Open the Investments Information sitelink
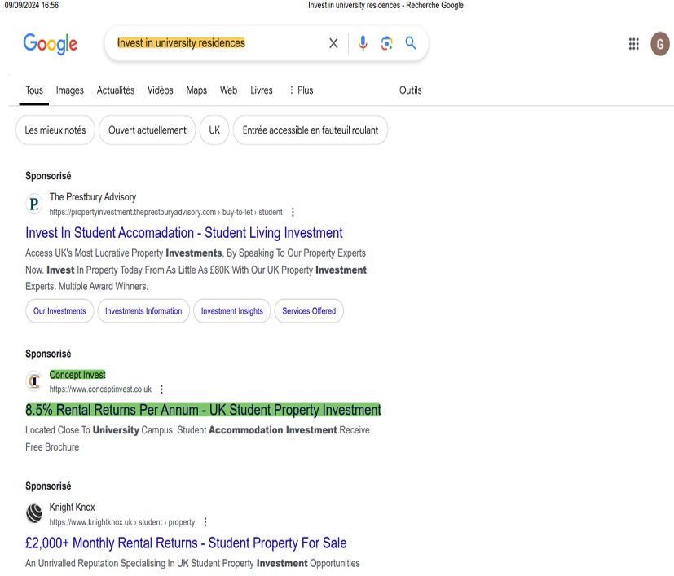Viewport: 674px width, 576px height. [143, 310]
